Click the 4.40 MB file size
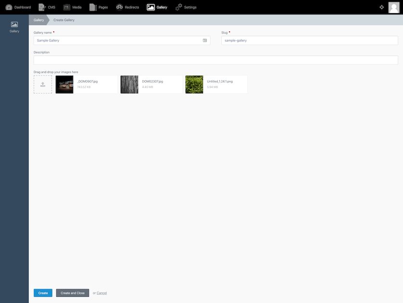403x303 pixels. coord(148,87)
